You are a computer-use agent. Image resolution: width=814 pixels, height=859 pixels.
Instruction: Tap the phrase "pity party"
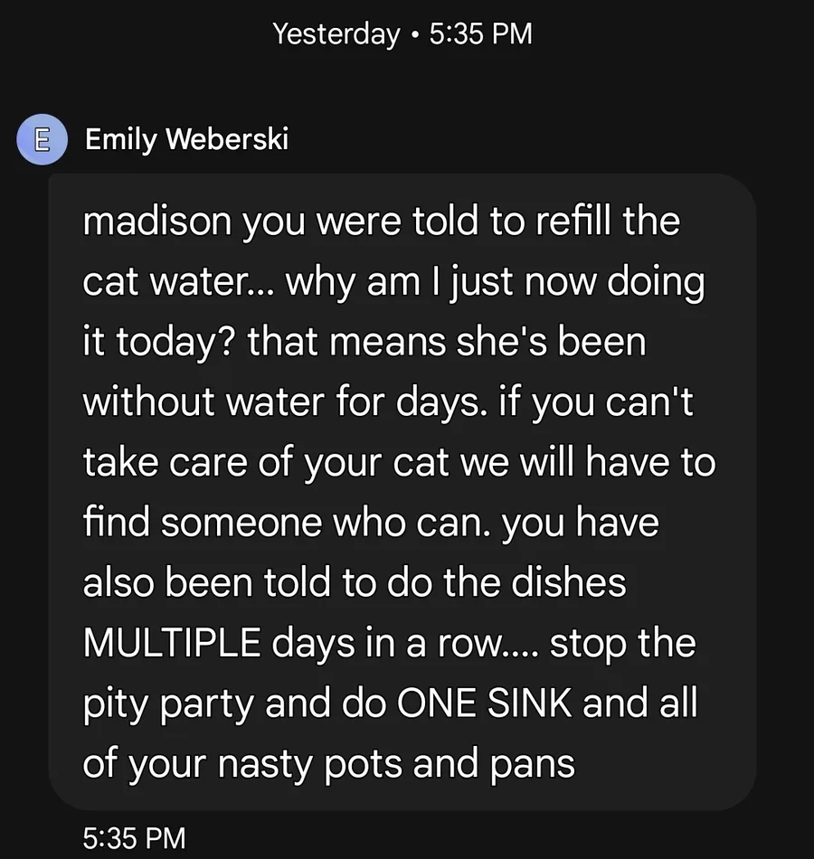[x=167, y=703]
